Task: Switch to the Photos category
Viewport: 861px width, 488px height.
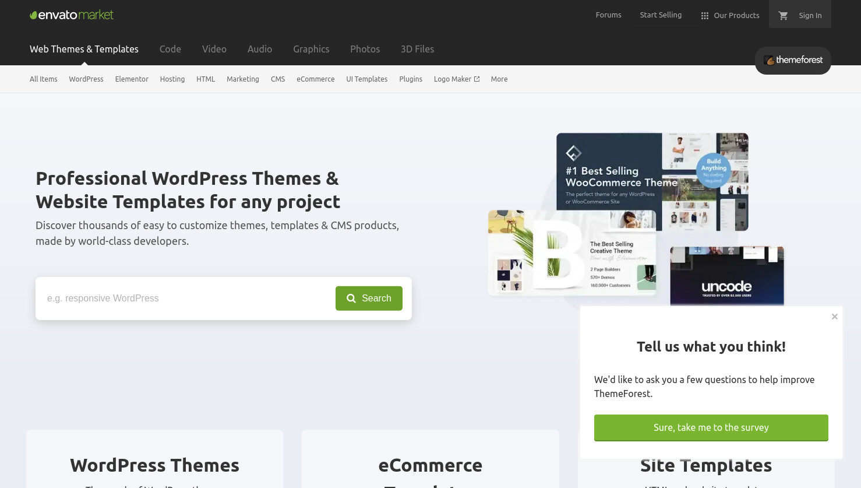Action: [x=365, y=49]
